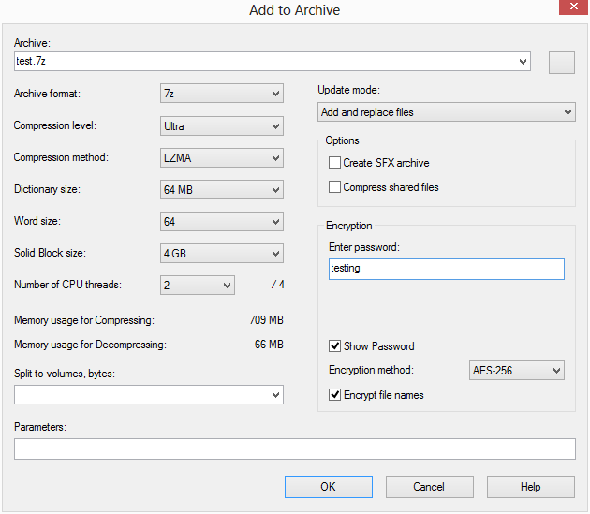This screenshot has height=514, width=590.
Task: Click OK to create the archive
Action: (x=329, y=487)
